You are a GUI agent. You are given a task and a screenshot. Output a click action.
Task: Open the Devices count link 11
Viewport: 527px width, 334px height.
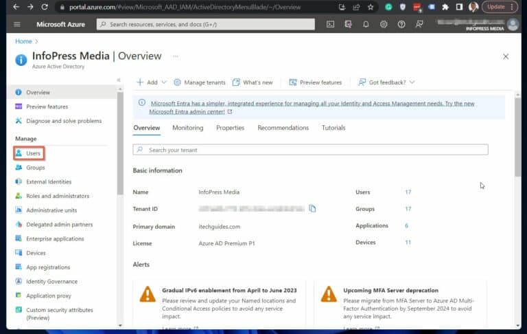(x=408, y=243)
